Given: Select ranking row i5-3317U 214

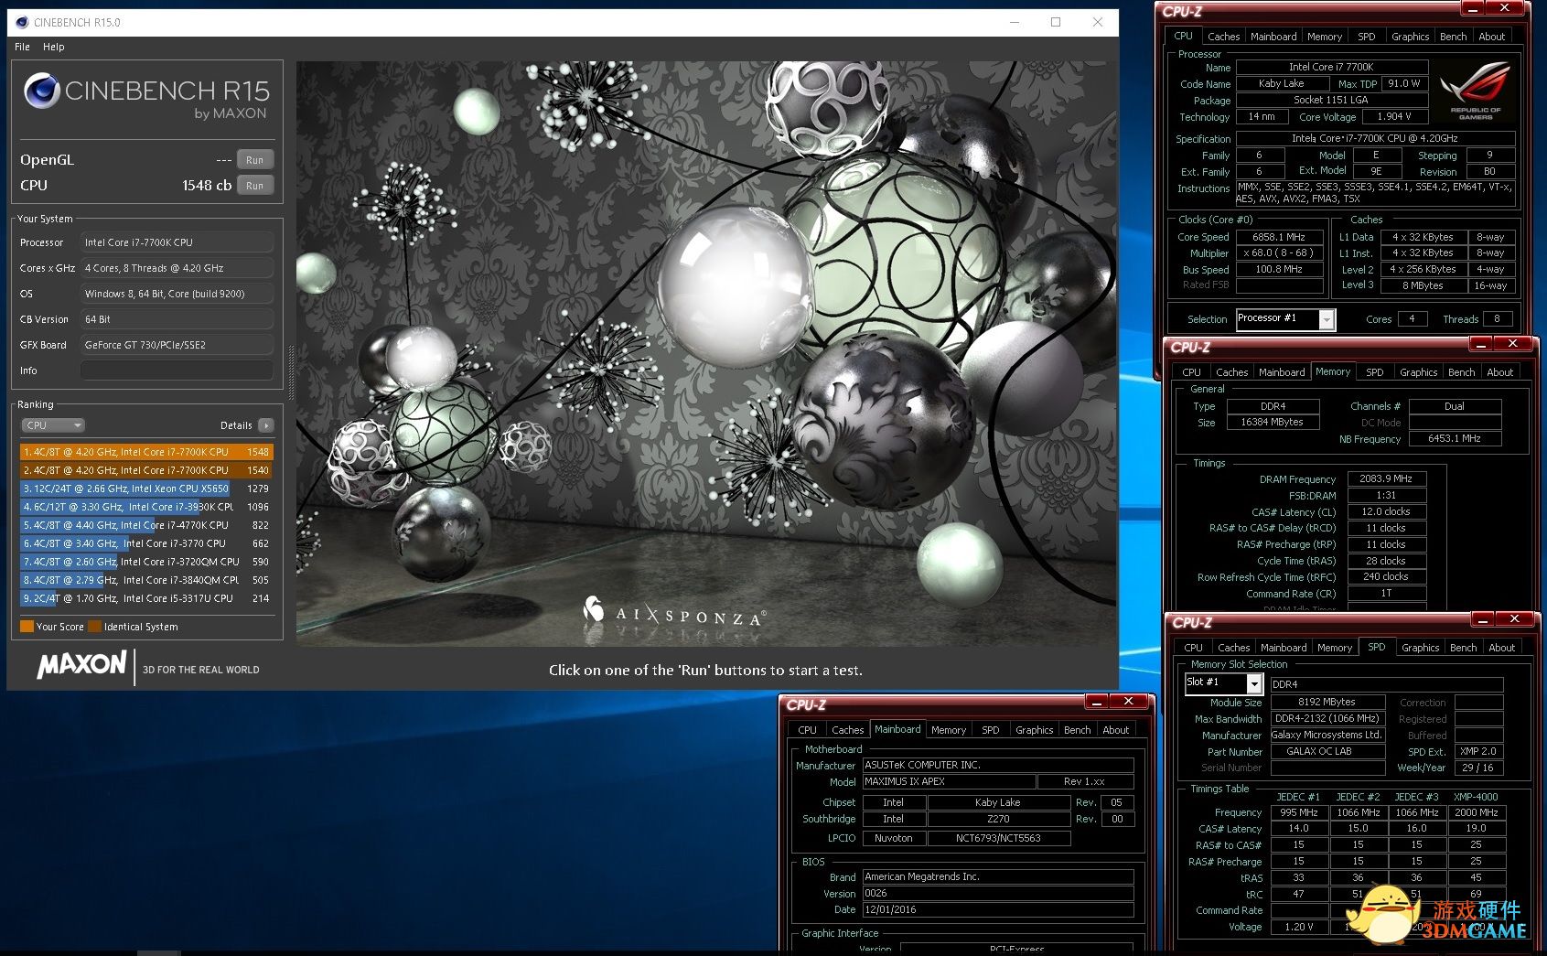Looking at the screenshot, I should click(x=146, y=598).
